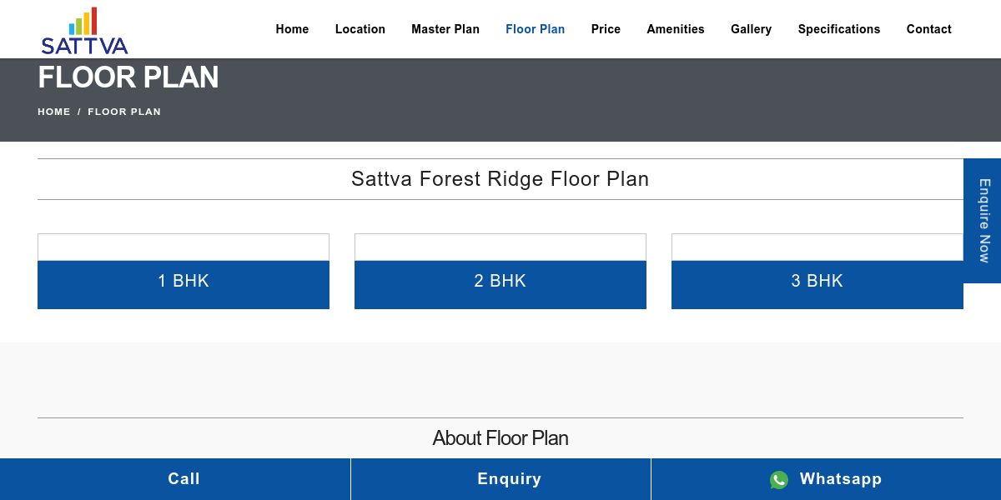
Task: Tap the WhatsApp icon in the bottom bar
Action: [x=779, y=480]
